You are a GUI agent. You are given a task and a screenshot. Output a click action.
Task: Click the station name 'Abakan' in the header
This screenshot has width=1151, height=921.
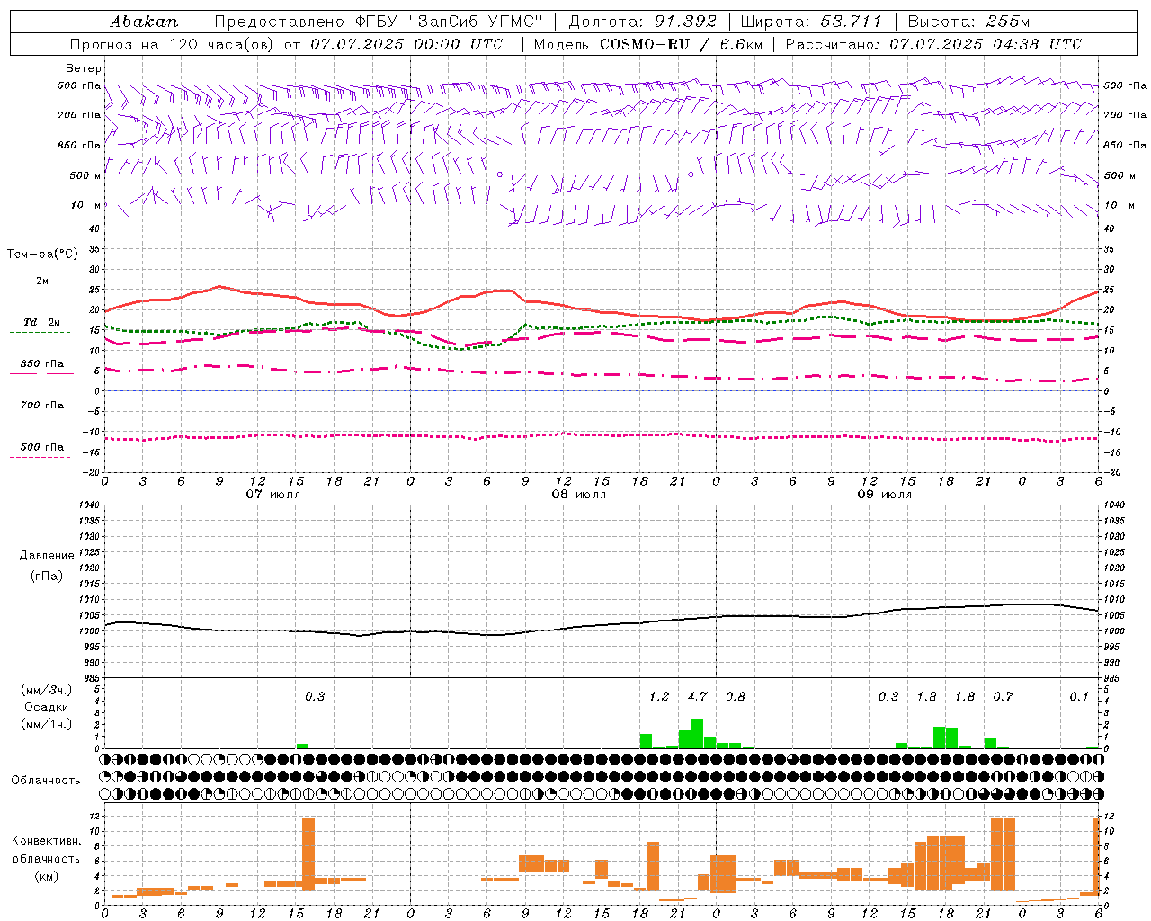(x=144, y=22)
